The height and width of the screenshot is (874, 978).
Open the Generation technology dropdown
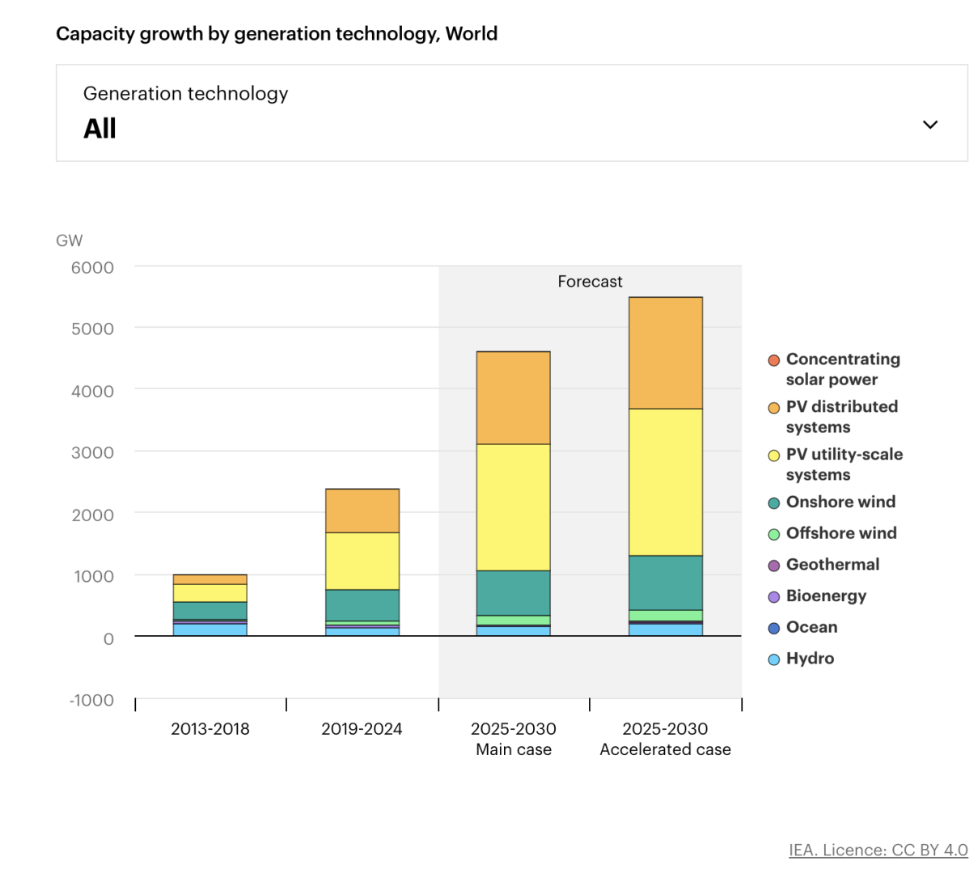511,113
